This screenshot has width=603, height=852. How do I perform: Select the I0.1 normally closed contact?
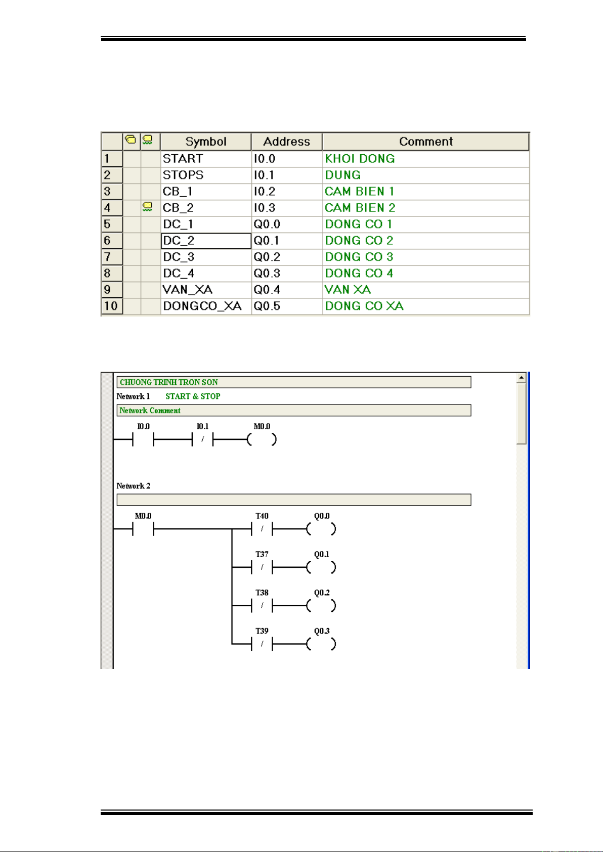click(x=202, y=440)
